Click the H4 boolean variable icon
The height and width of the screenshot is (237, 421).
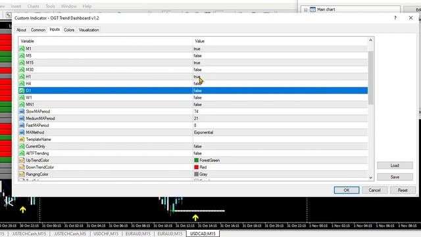(22, 84)
